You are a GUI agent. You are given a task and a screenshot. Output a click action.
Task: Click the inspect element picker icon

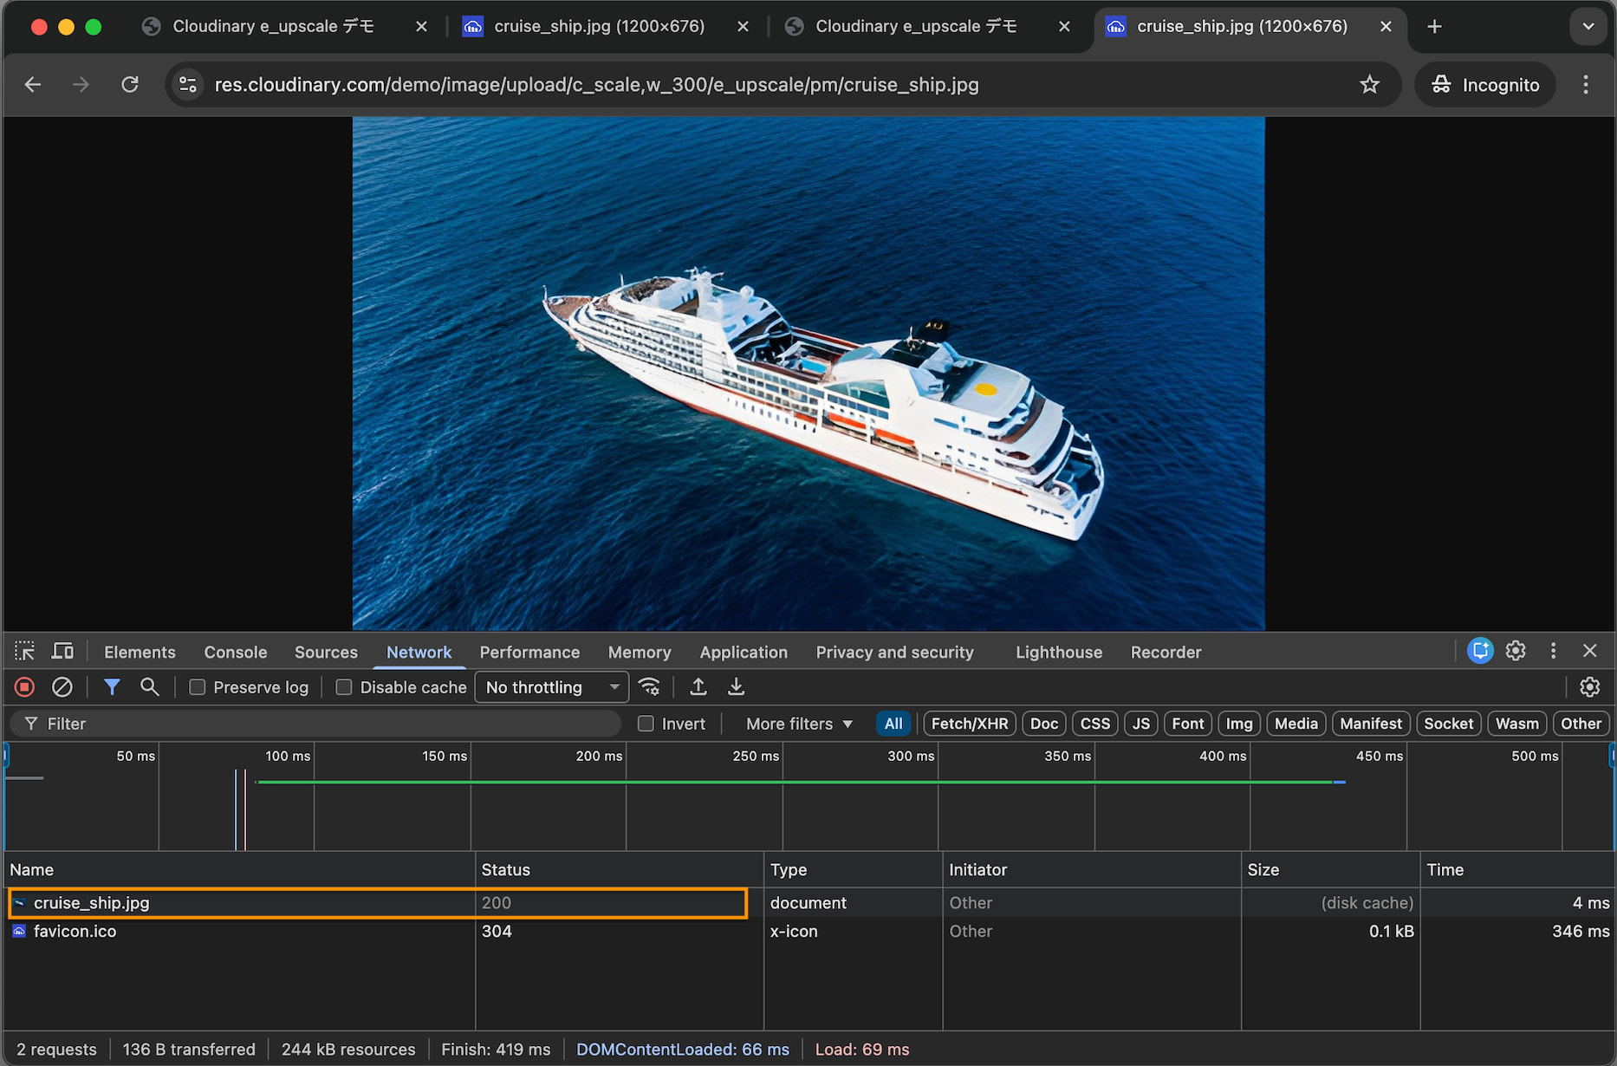pyautogui.click(x=24, y=652)
